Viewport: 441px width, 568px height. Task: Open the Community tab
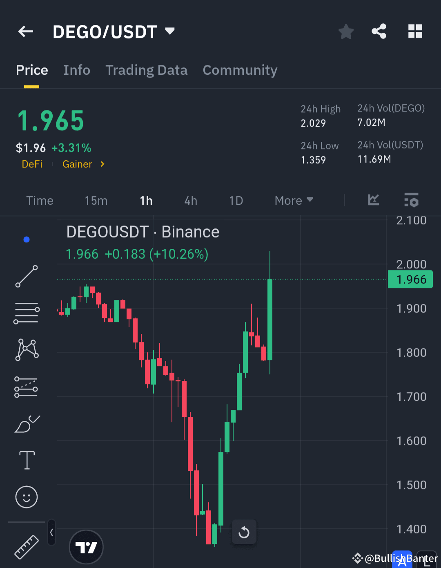(240, 70)
